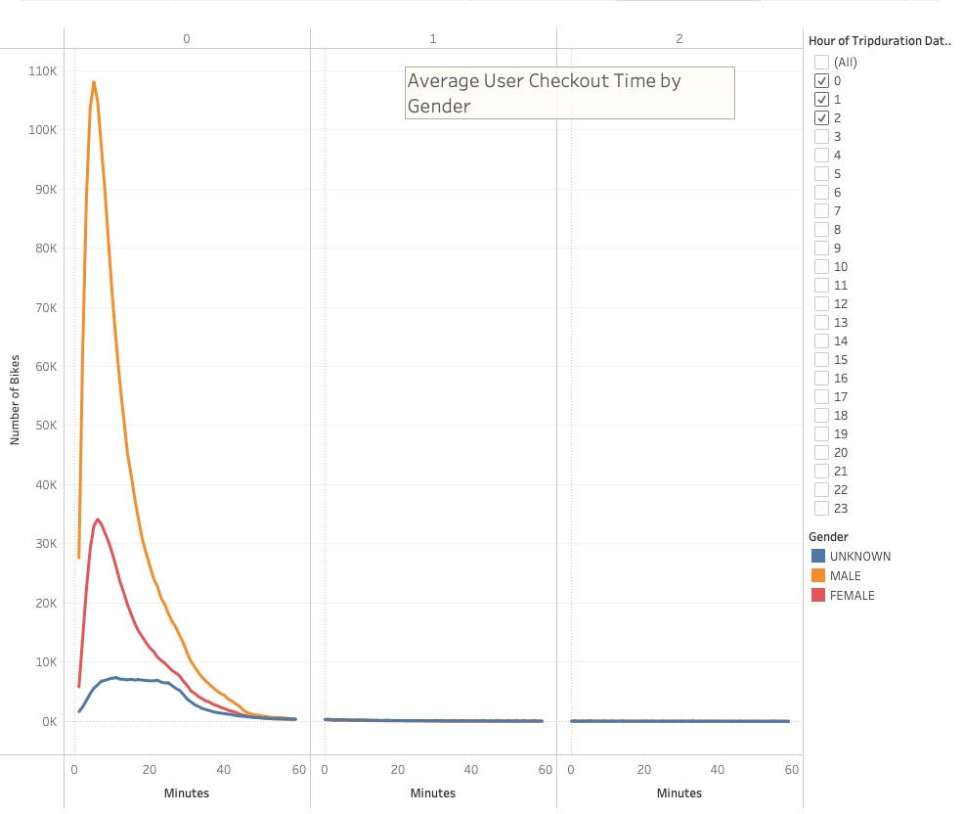964x814 pixels.
Task: Highlight the FEMALE legend label
Action: (x=853, y=596)
